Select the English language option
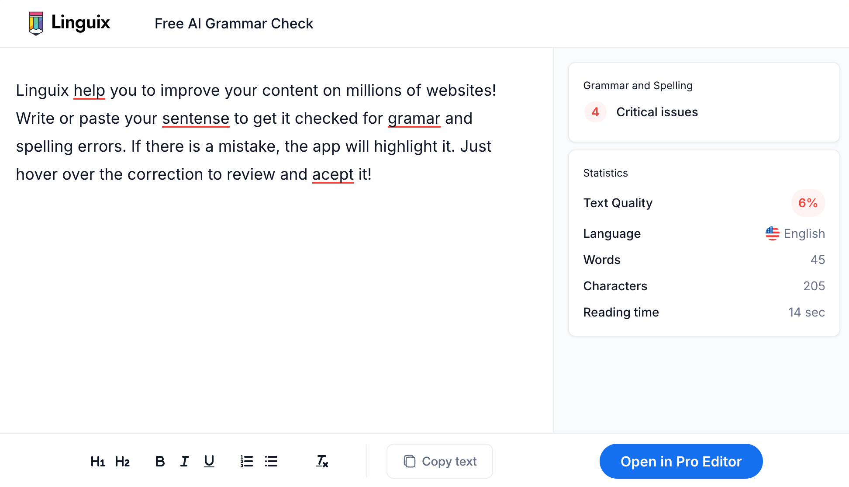The image size is (849, 487). 804,233
